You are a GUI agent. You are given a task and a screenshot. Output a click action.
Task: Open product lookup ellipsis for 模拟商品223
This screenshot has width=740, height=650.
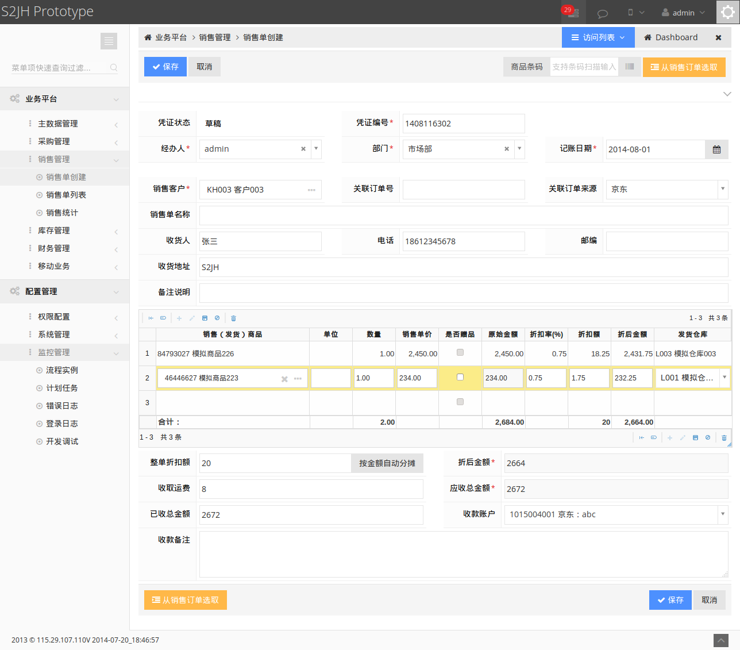[x=298, y=379]
